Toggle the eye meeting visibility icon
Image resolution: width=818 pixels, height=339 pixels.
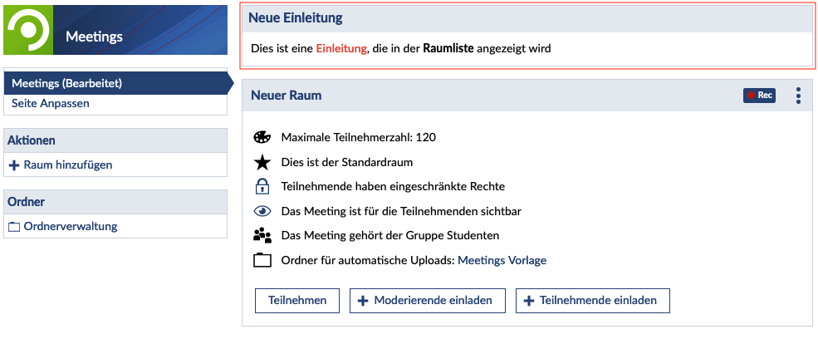pyautogui.click(x=262, y=211)
